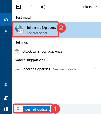Filter results by Apps icon

18,7
